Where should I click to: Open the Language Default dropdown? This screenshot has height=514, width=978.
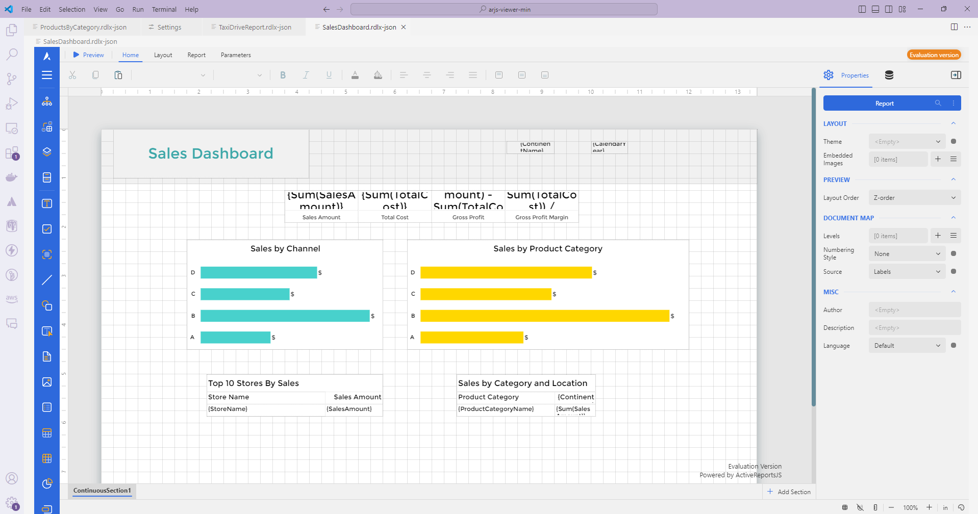tap(907, 345)
